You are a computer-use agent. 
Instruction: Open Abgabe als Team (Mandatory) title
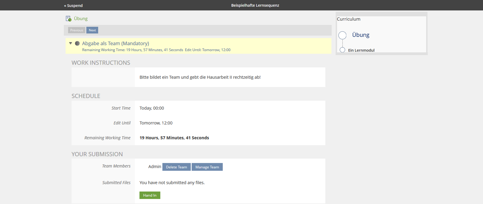coord(115,44)
